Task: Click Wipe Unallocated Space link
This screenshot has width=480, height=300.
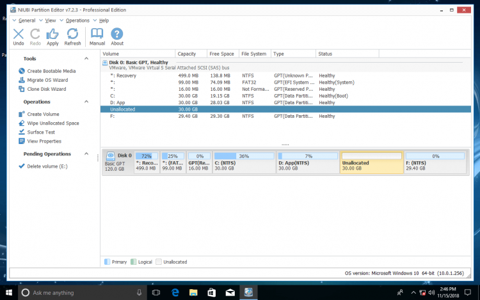Action: tap(53, 123)
